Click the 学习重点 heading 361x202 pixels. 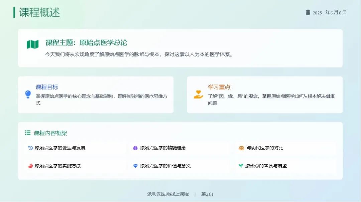pos(219,87)
